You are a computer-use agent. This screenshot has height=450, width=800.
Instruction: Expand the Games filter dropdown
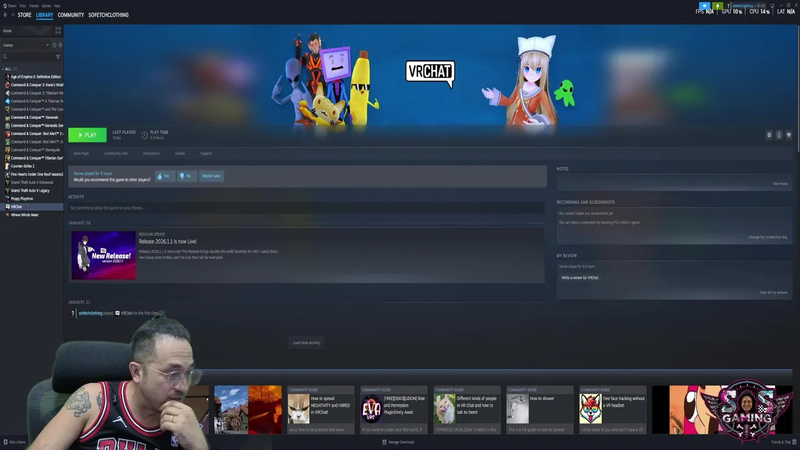point(26,45)
